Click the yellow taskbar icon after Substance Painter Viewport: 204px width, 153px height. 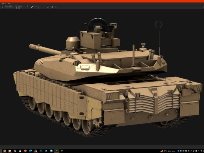[62, 151]
